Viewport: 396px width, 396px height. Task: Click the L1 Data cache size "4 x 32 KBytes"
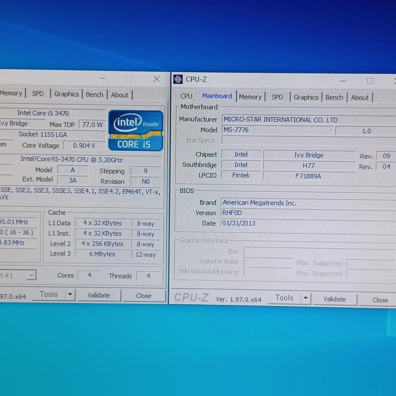point(102,223)
